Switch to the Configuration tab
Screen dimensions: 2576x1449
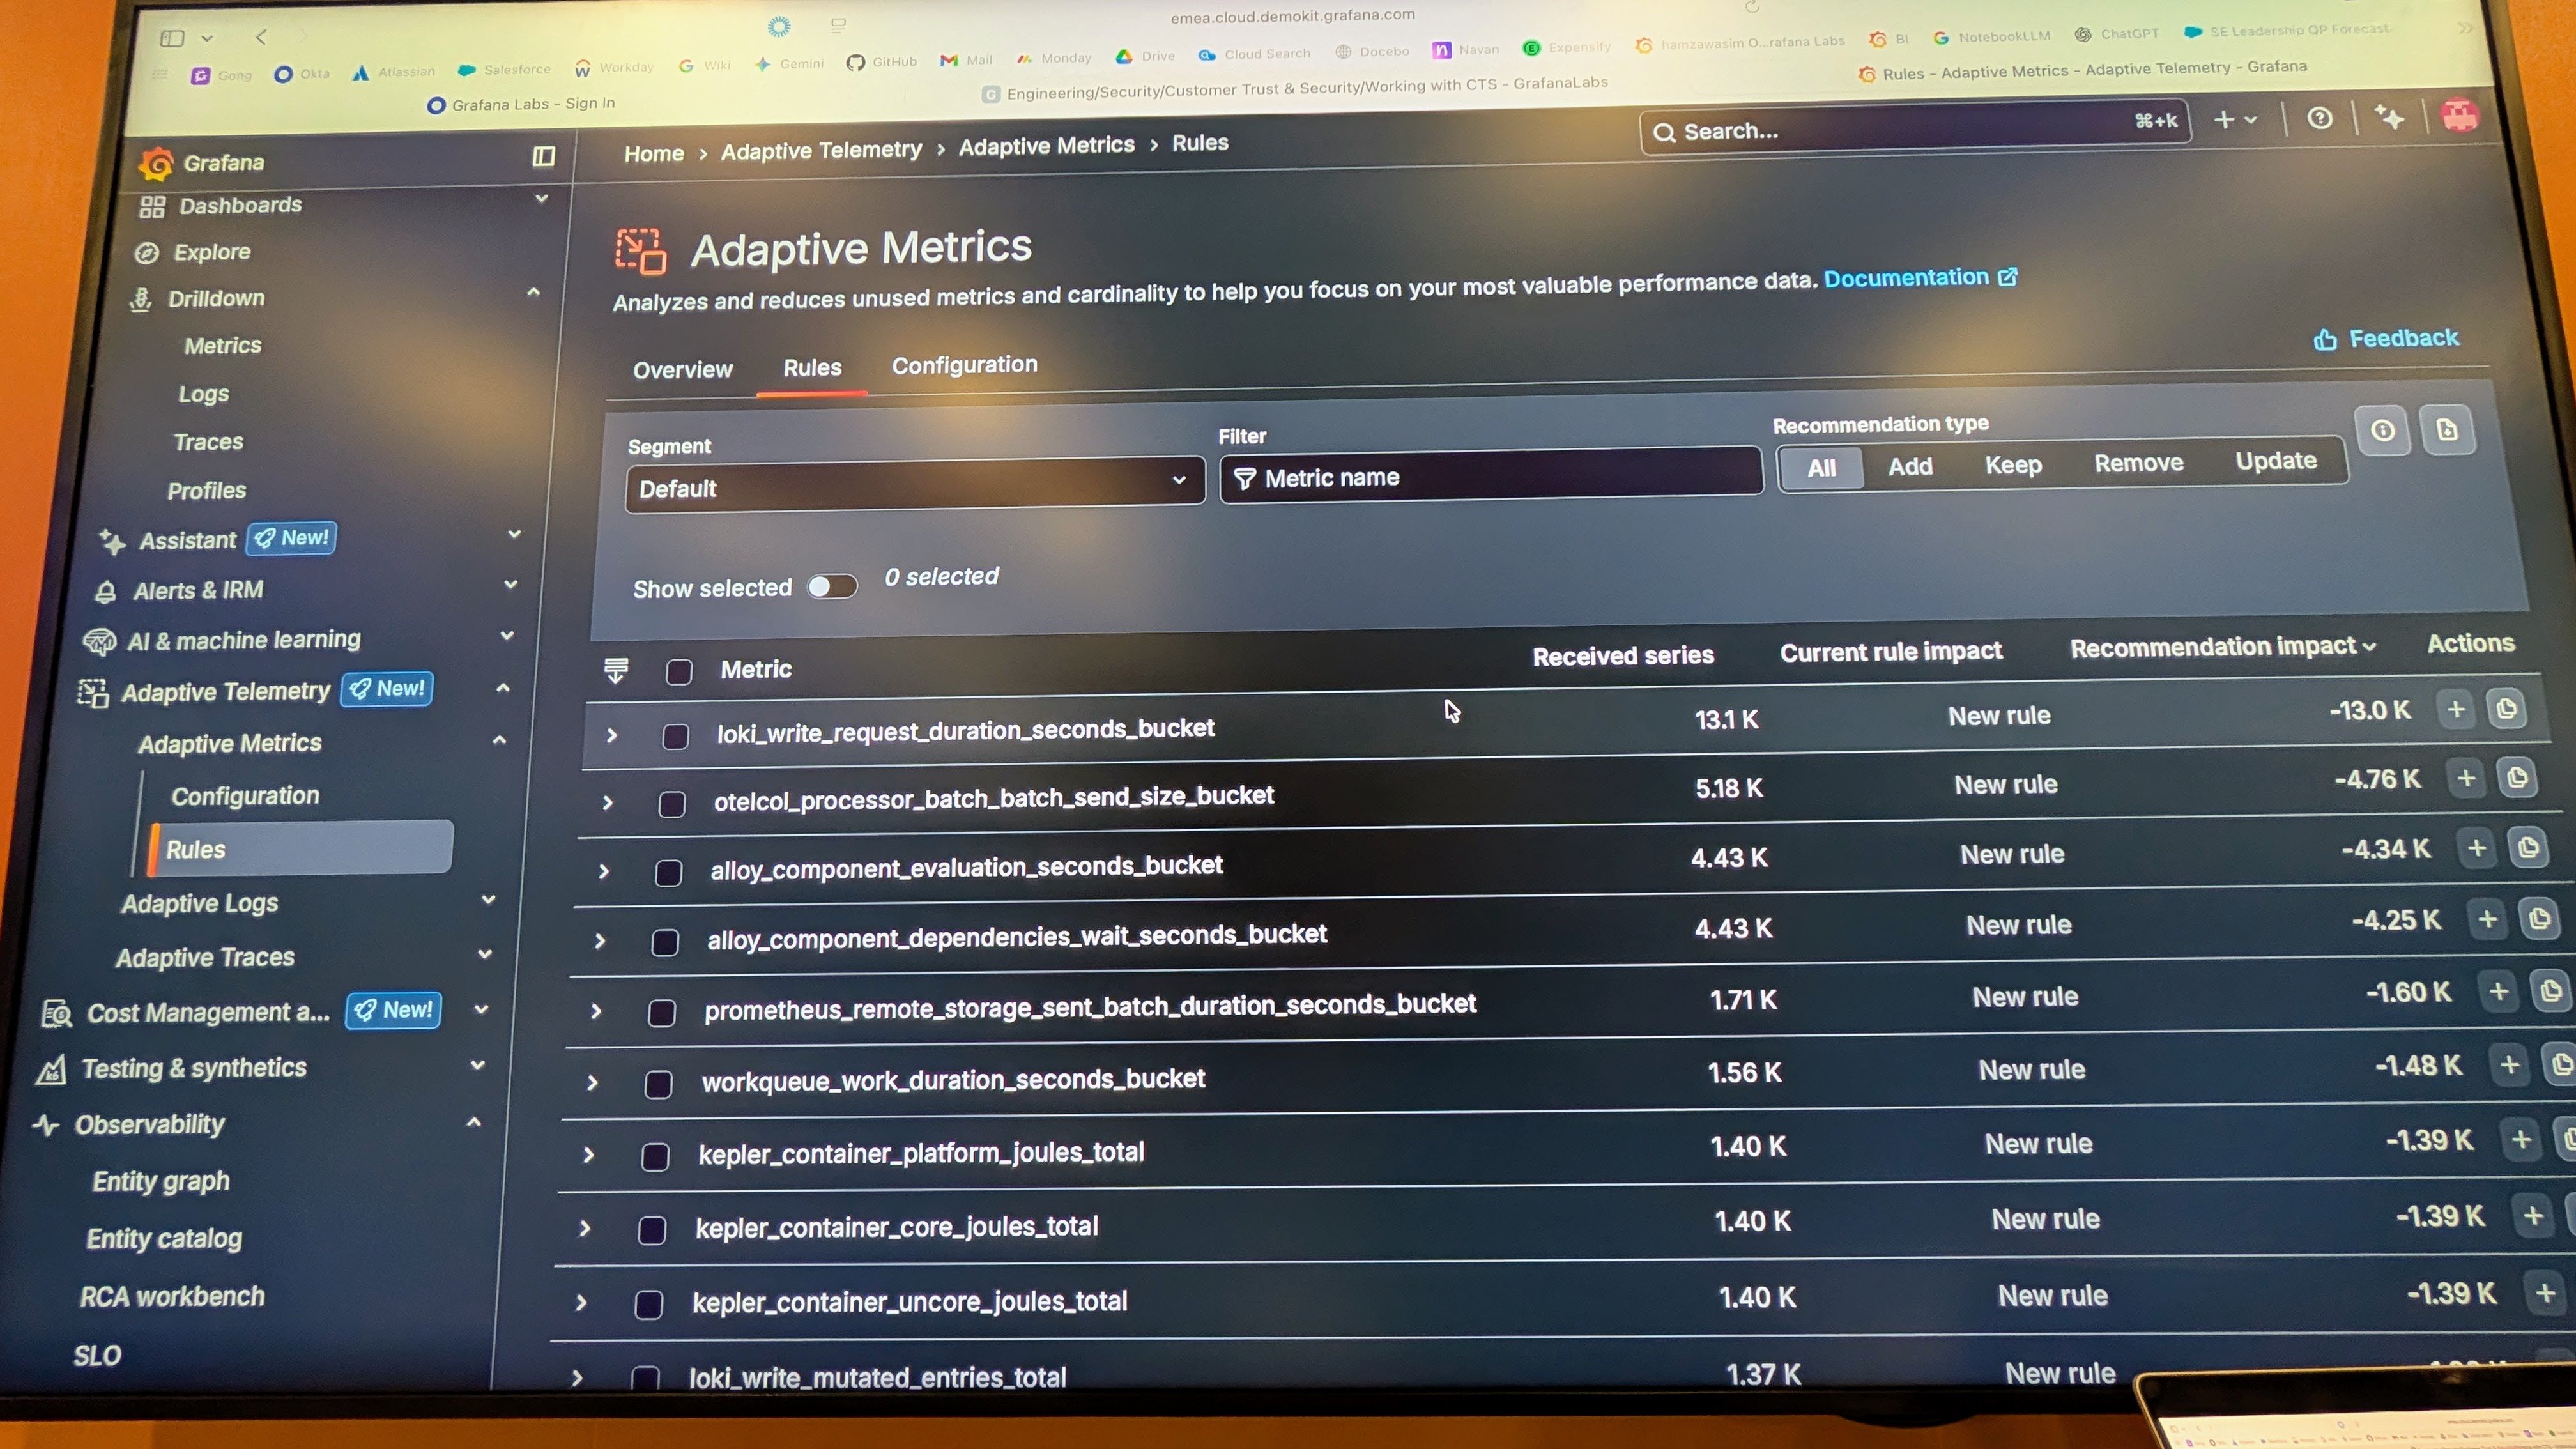[x=964, y=365]
